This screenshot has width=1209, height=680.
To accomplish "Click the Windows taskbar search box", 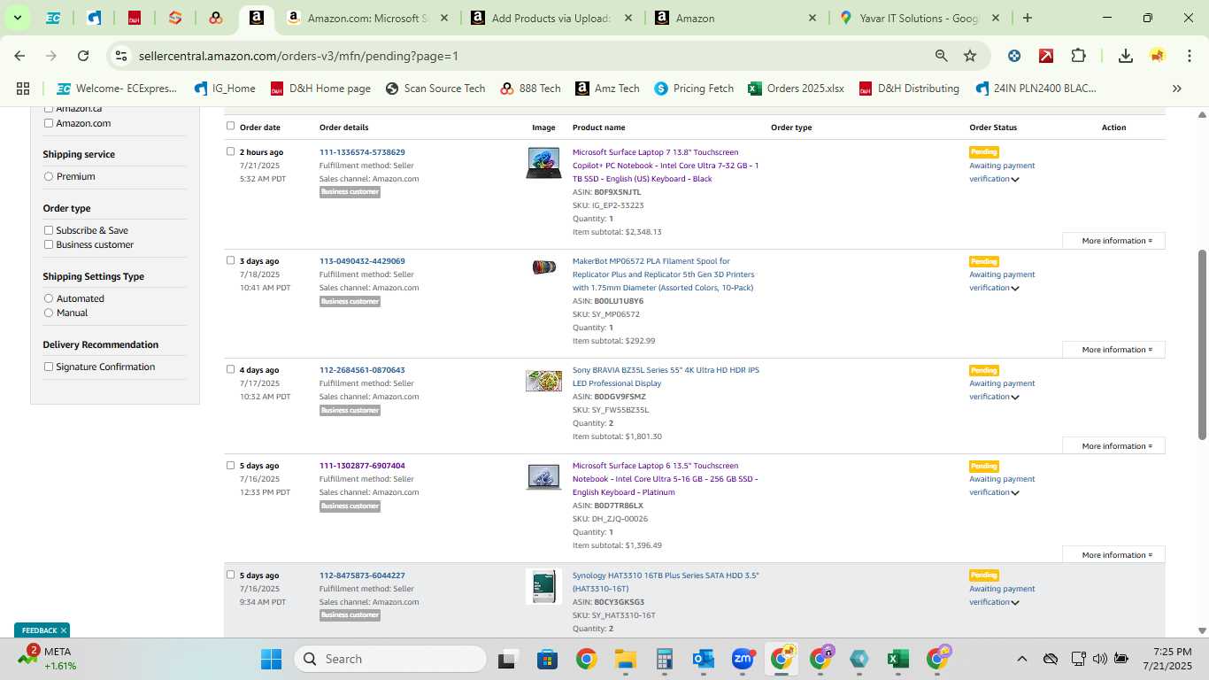I will point(389,659).
